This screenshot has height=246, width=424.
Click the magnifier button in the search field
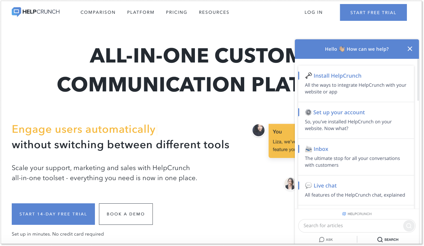point(409,226)
